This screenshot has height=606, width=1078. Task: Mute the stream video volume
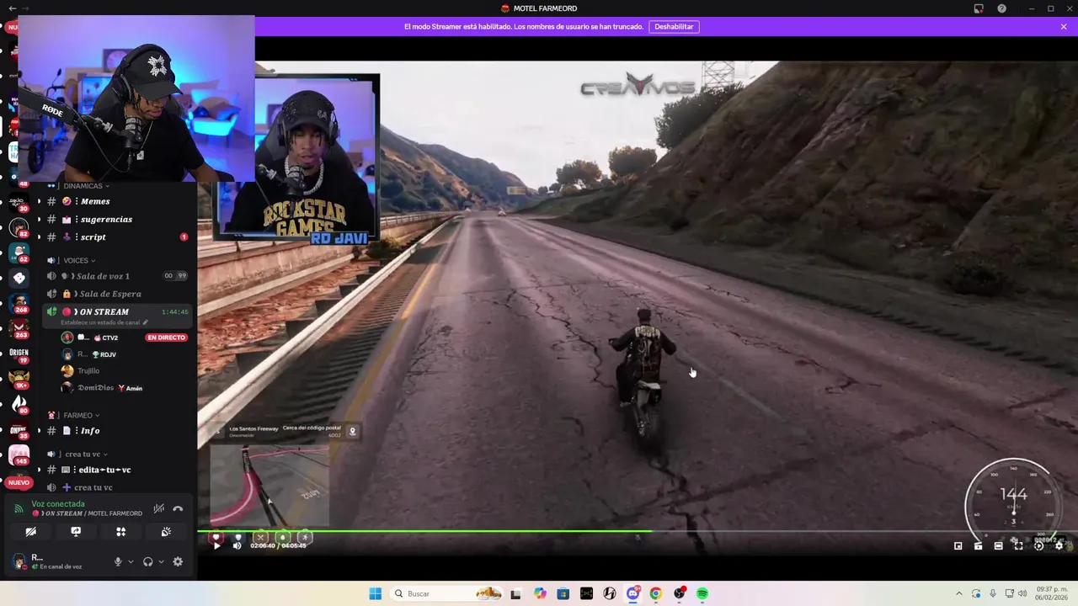pyautogui.click(x=237, y=545)
